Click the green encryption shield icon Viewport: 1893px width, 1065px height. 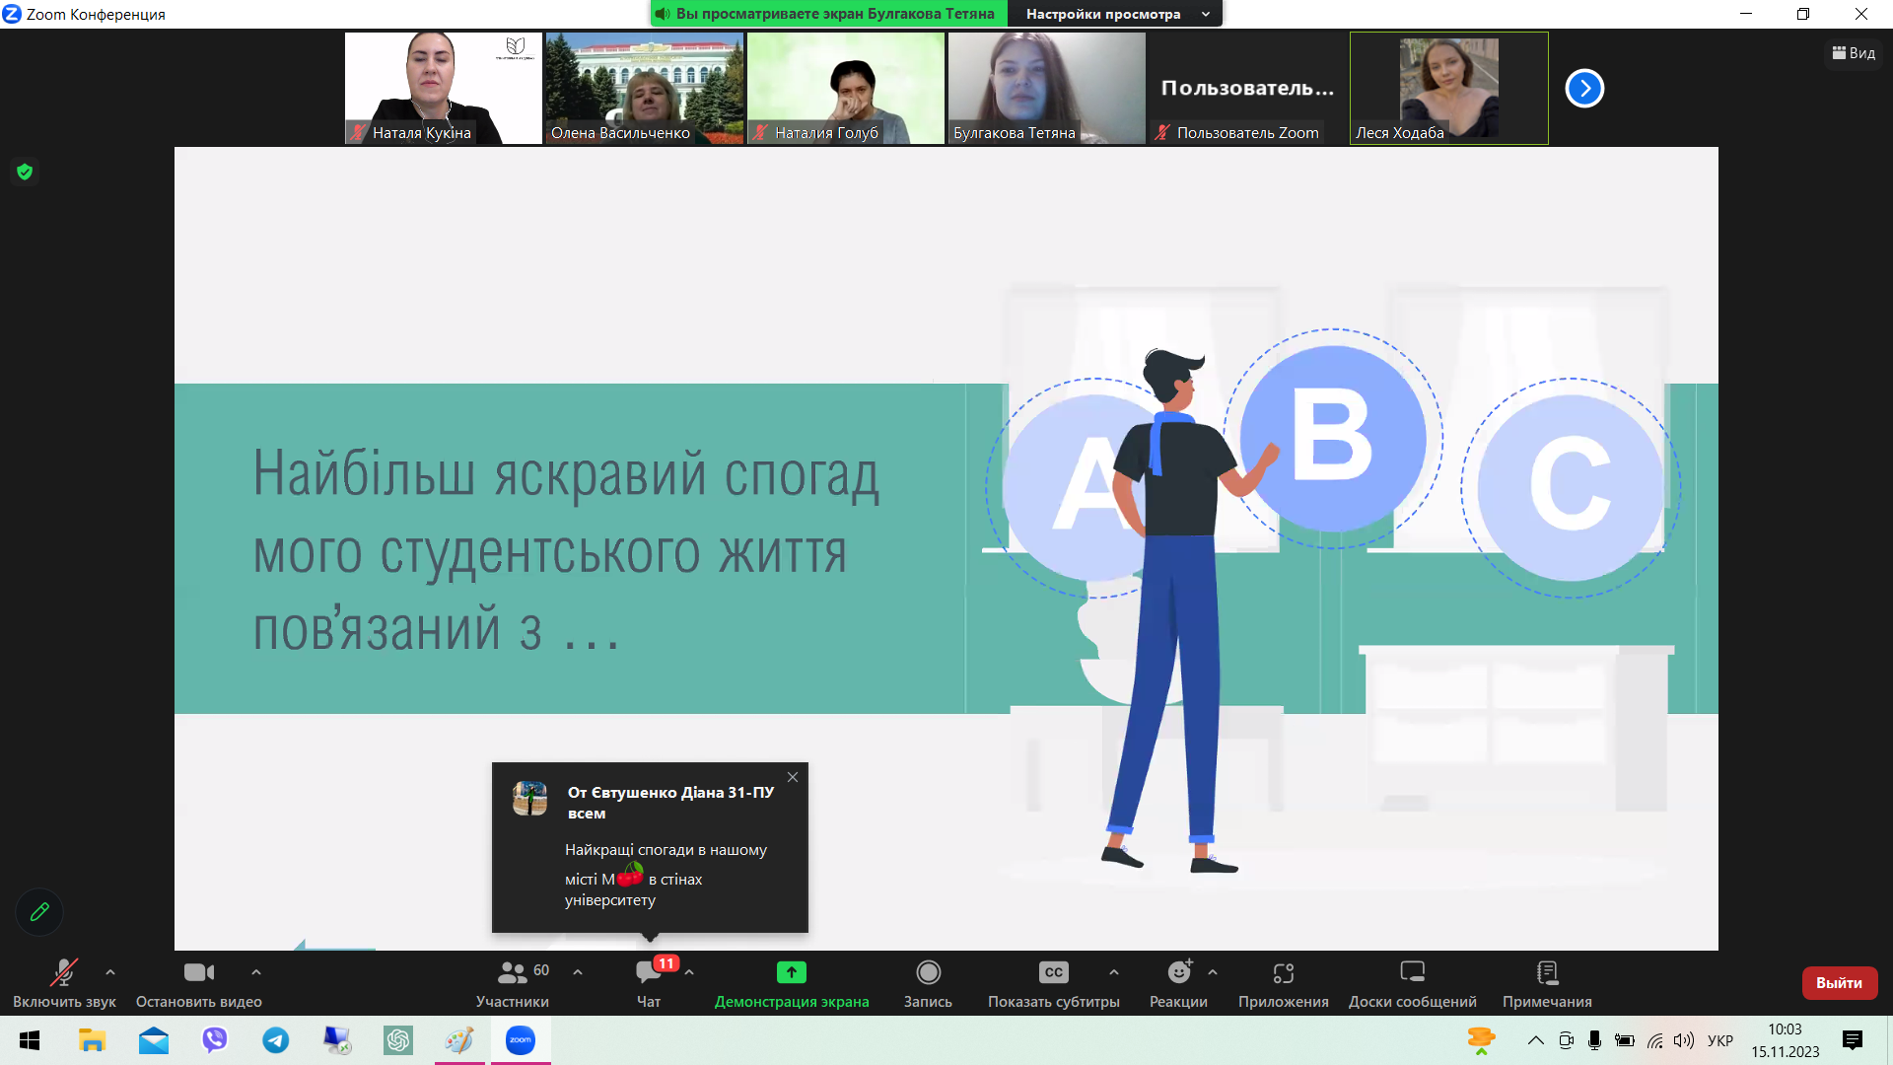pos(25,172)
